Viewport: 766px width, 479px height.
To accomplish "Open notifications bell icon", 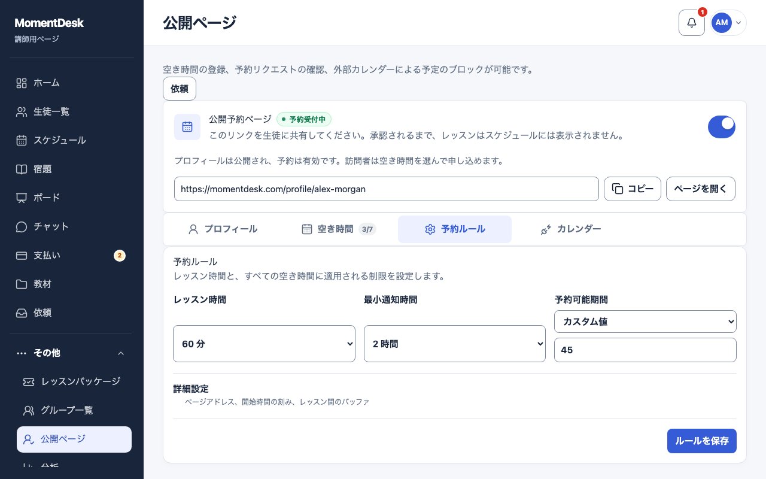I will coord(692,23).
